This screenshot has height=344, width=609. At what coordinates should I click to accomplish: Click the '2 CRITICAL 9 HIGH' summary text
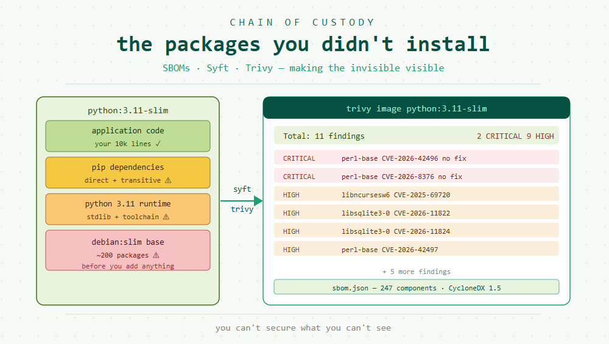pyautogui.click(x=515, y=136)
